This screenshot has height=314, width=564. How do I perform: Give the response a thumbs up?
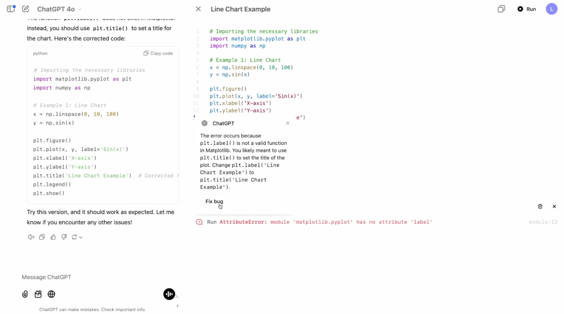pyautogui.click(x=53, y=237)
